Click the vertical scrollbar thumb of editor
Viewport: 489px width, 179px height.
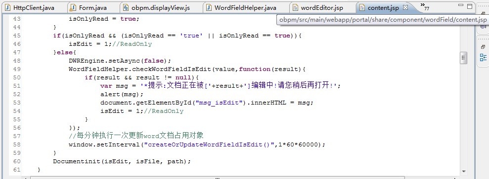click(x=463, y=58)
